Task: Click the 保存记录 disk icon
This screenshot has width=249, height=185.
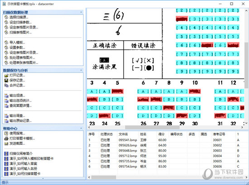Action: (x=6, y=81)
